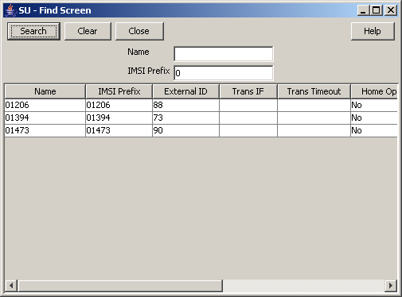402x297 pixels.
Task: Click the Home Op 'No' in row 01394
Action: point(374,118)
